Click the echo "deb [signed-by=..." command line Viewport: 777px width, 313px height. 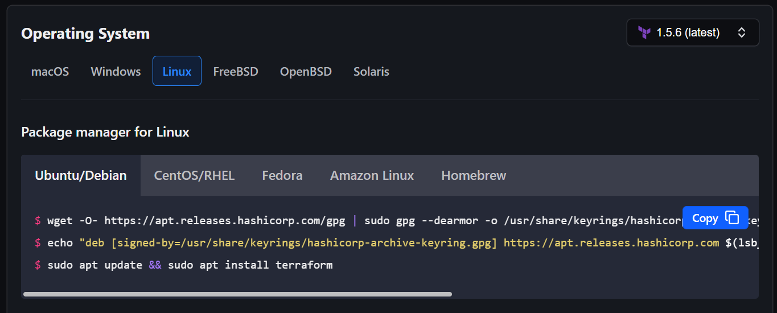click(396, 243)
